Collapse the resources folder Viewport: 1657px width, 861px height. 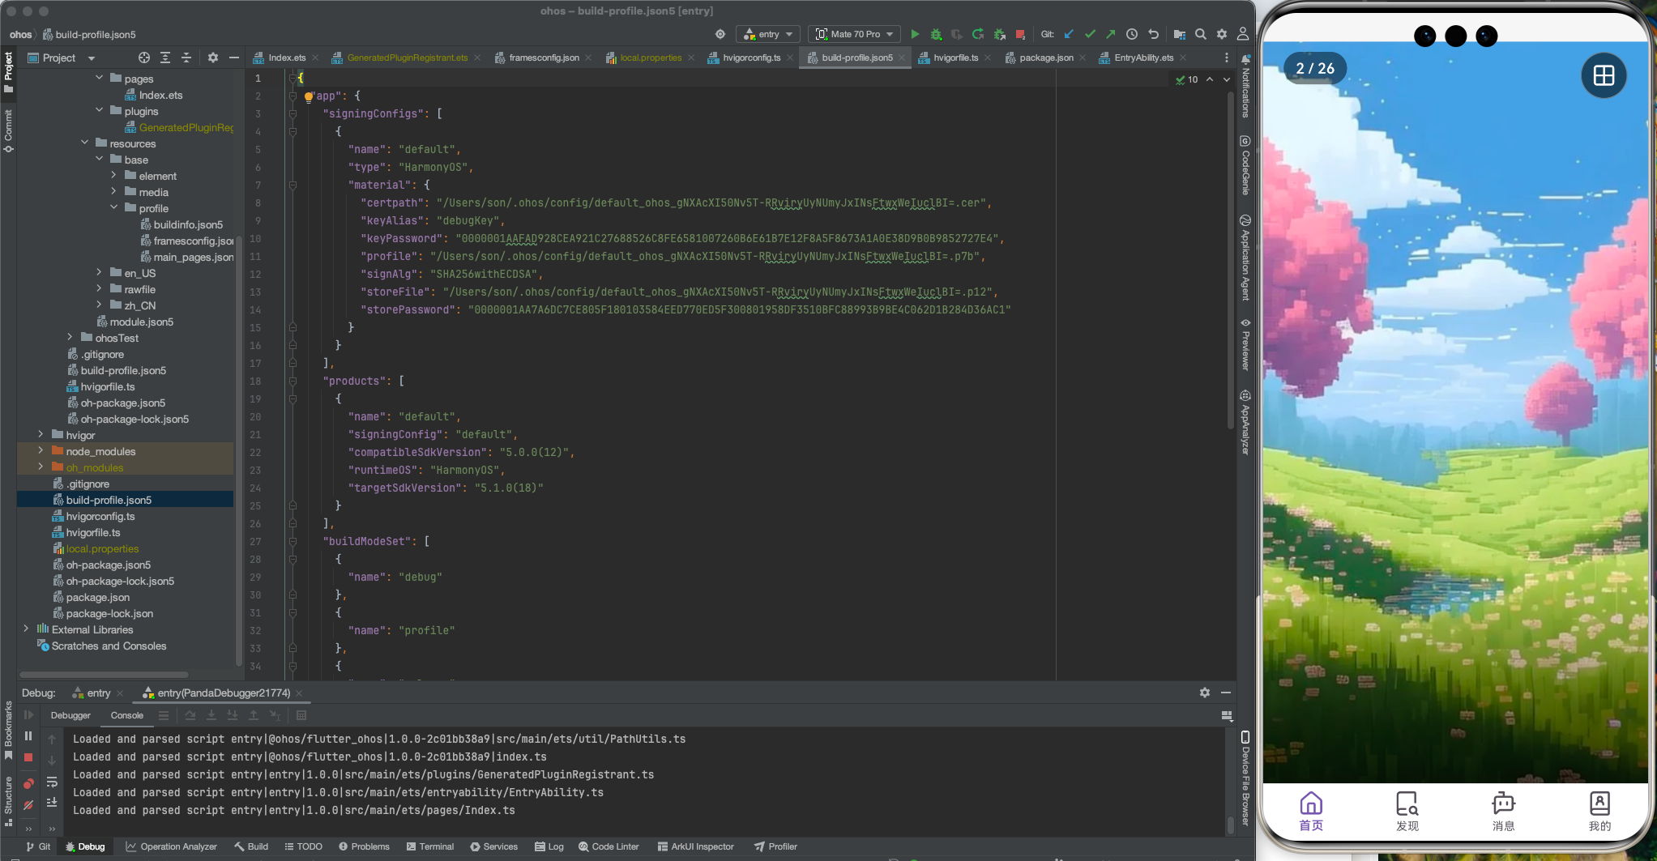pyautogui.click(x=84, y=143)
